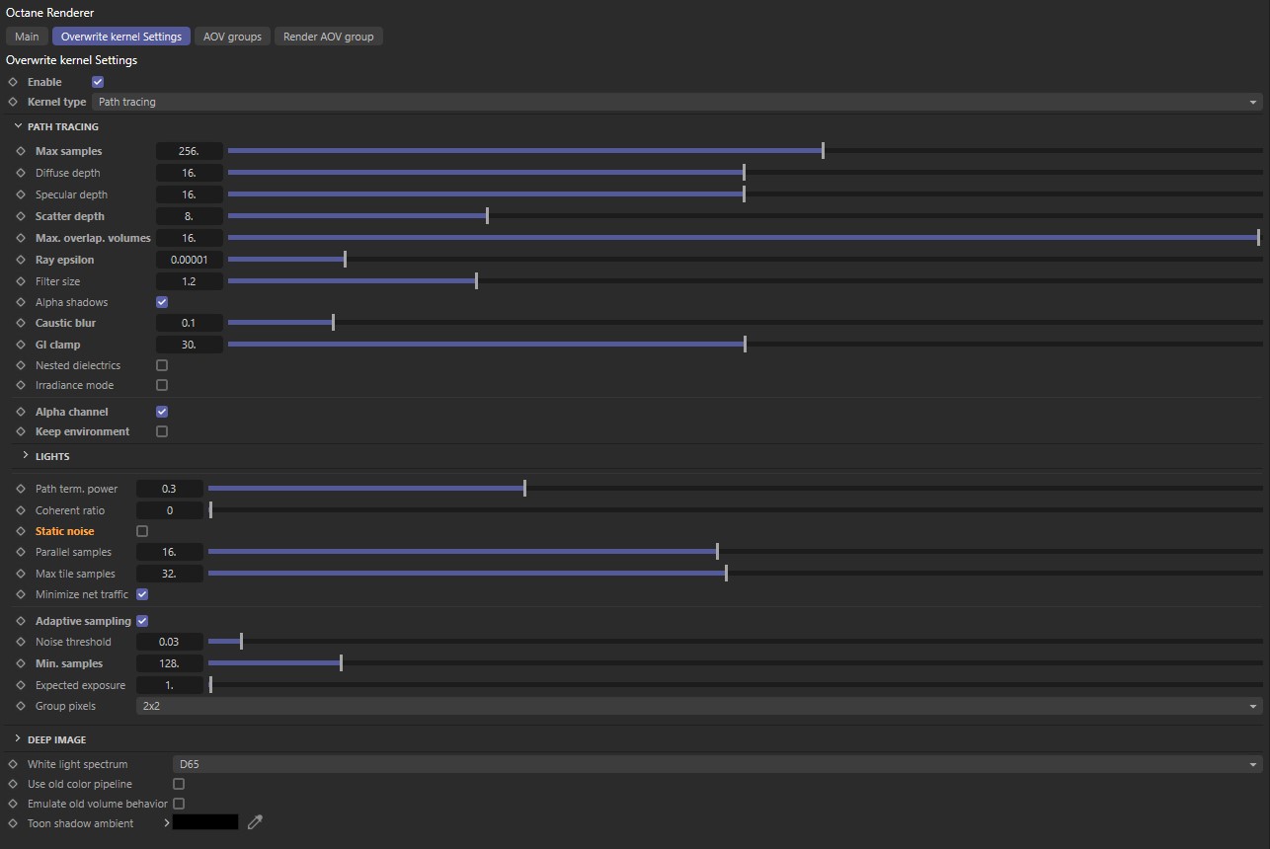The image size is (1270, 849).
Task: Pick Toon shadow ambient color with eyedropper
Action: [255, 822]
